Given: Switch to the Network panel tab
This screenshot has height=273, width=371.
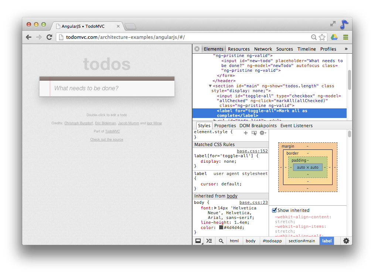Looking at the screenshot, I should 263,49.
